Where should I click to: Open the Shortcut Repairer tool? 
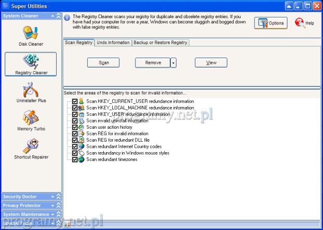pos(31,148)
